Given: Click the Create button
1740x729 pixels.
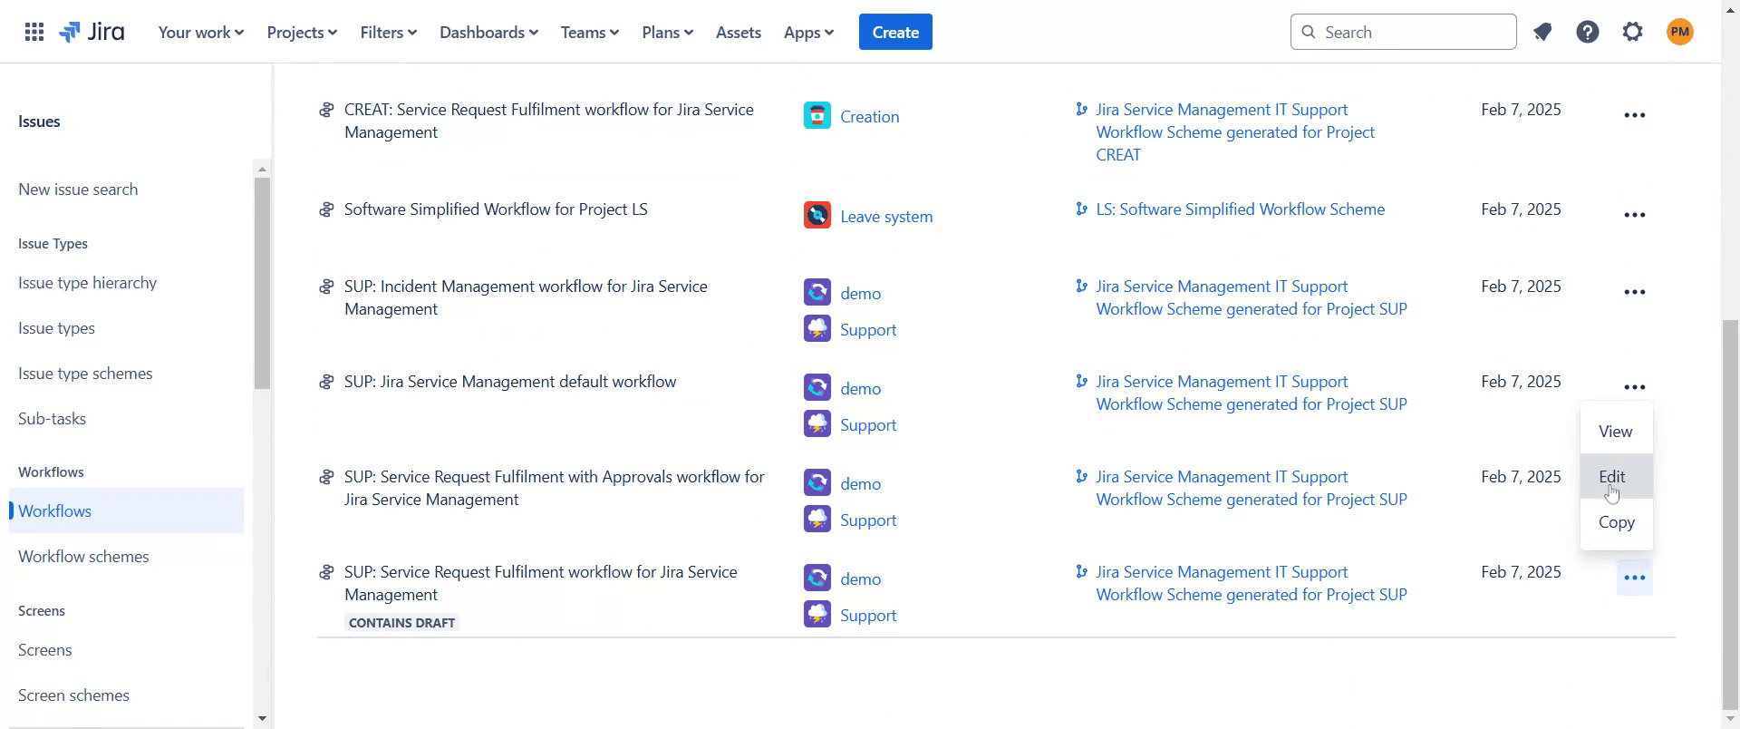Looking at the screenshot, I should tap(895, 33).
